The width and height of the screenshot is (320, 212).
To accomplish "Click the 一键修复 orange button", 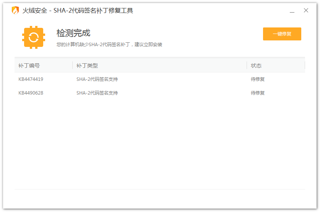I will coord(282,34).
